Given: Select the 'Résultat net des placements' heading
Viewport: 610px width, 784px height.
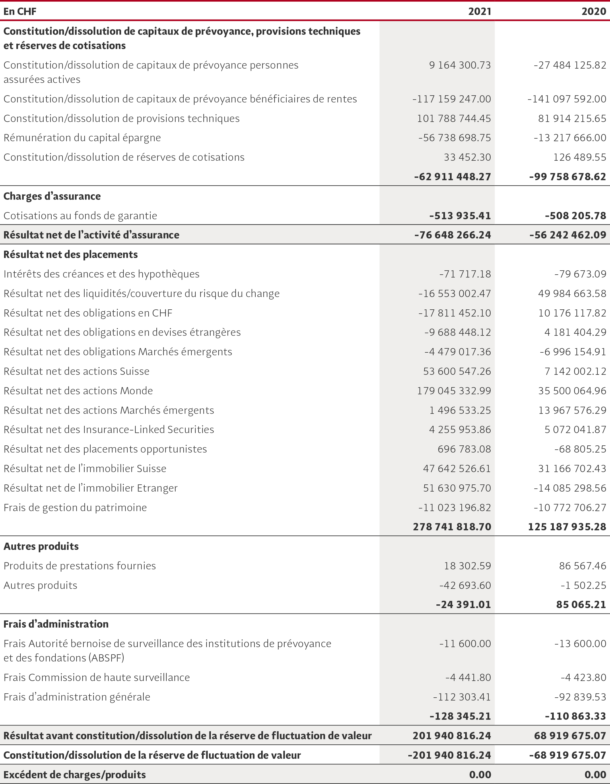Looking at the screenshot, I should 71,255.
